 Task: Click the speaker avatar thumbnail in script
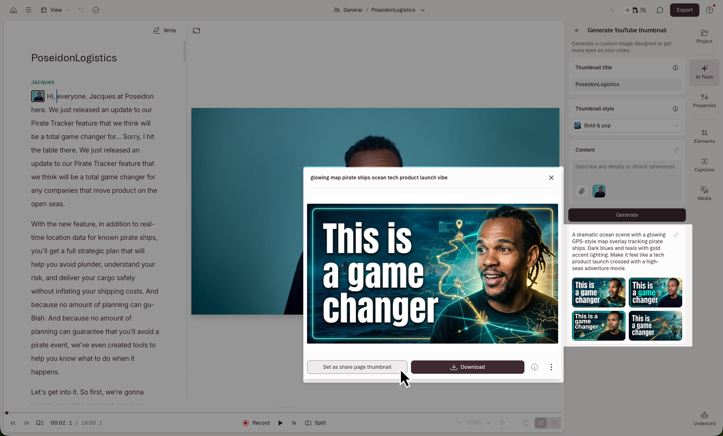pos(38,96)
